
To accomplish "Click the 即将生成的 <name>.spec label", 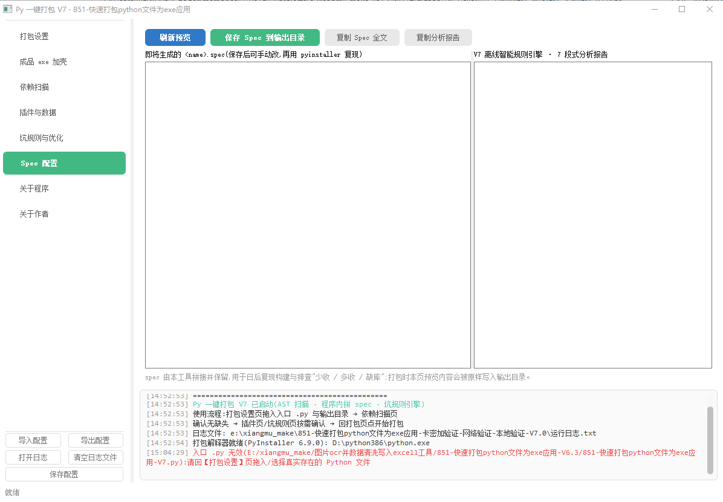I will click(254, 54).
